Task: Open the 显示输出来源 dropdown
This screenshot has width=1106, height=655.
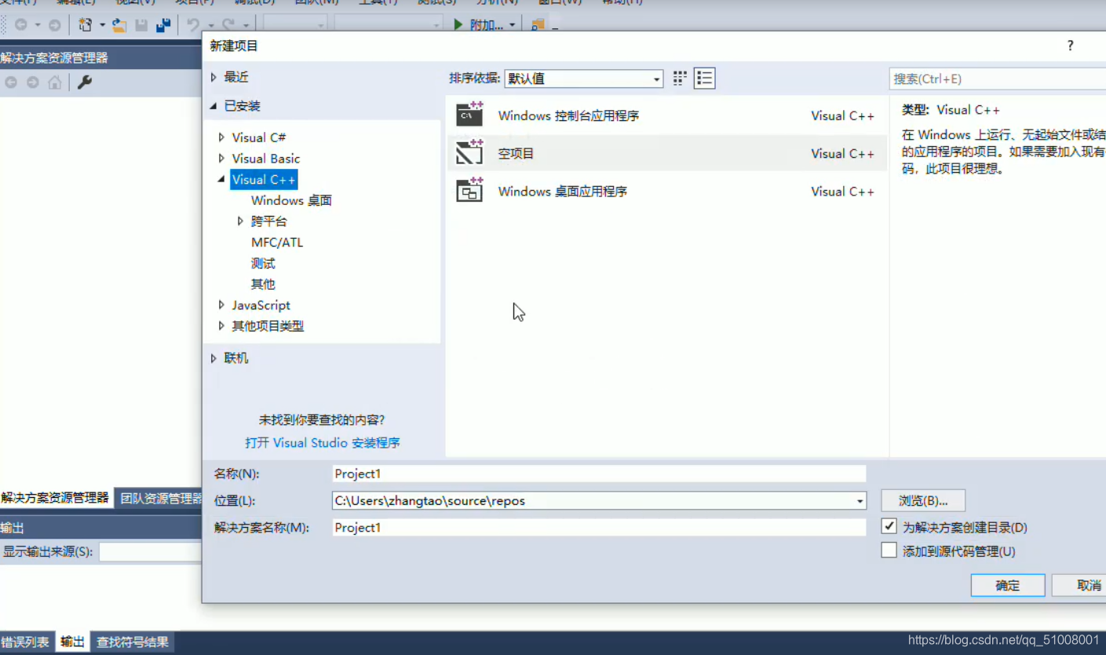Action: click(x=150, y=551)
